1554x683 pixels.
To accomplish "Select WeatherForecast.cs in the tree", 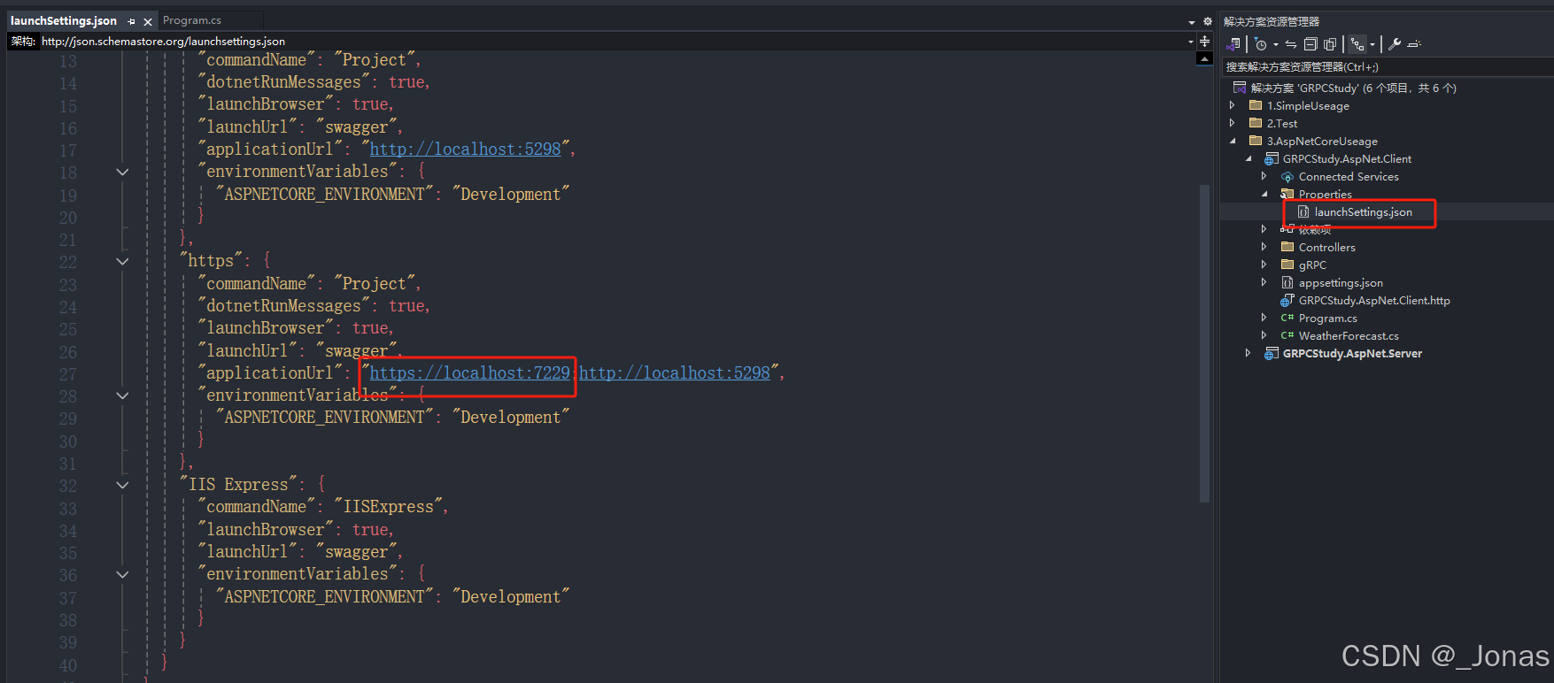I will point(1349,336).
